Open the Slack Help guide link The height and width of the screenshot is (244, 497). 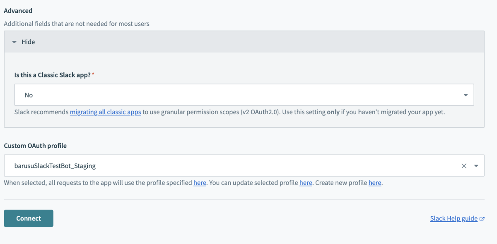[454, 218]
